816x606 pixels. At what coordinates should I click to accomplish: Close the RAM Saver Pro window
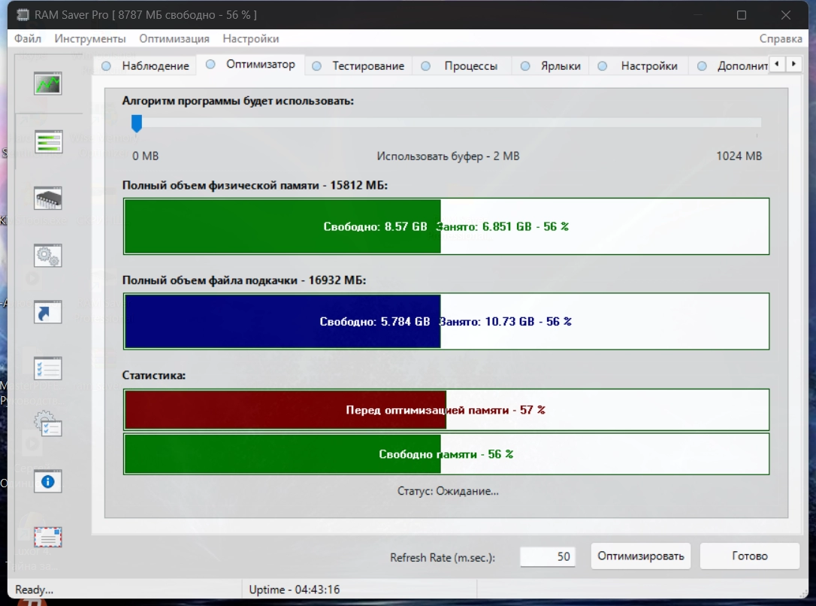786,15
